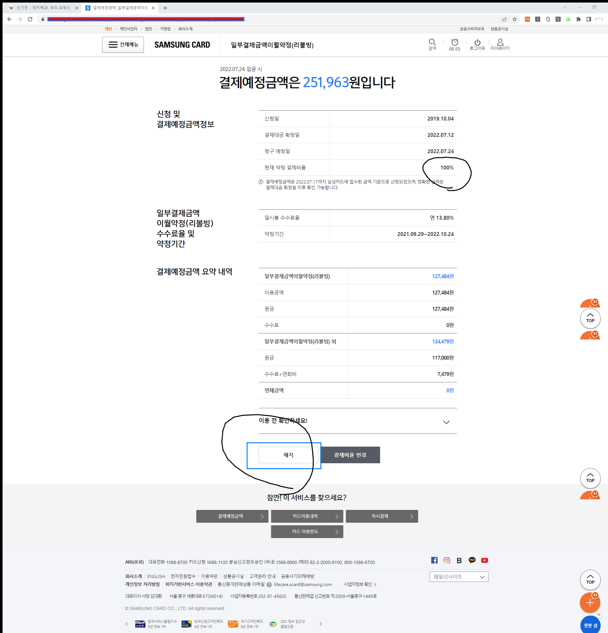Click the 251,963 payment amount
Screen dimensions: 608x633
click(326, 82)
